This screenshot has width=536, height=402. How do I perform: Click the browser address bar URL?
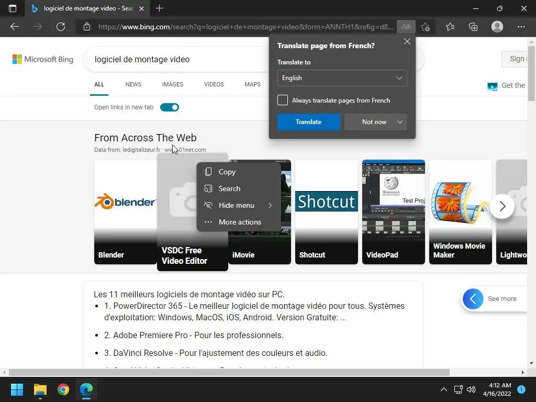pos(245,27)
